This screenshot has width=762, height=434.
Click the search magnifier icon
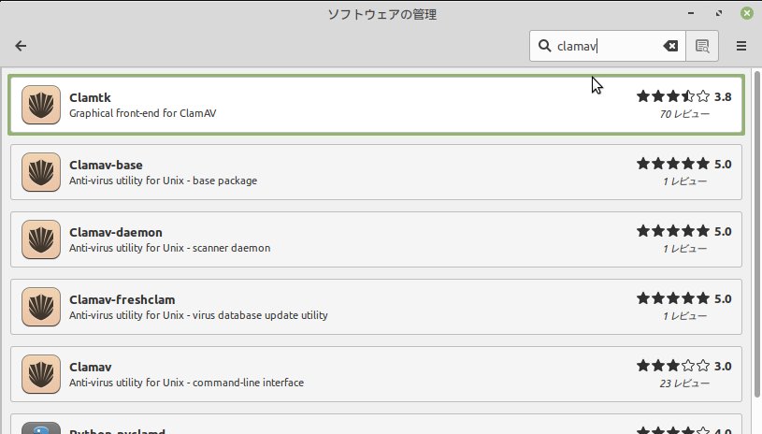click(545, 46)
